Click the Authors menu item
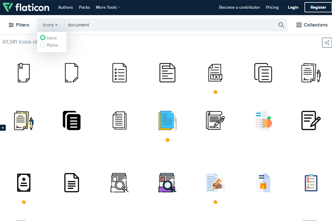 [65, 7]
